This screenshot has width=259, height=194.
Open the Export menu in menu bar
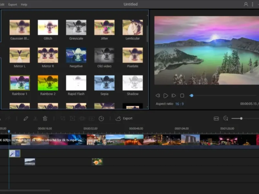(13, 5)
